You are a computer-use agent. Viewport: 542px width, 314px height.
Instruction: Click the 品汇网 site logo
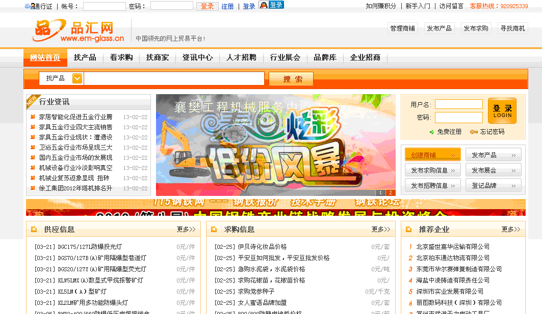tap(79, 31)
